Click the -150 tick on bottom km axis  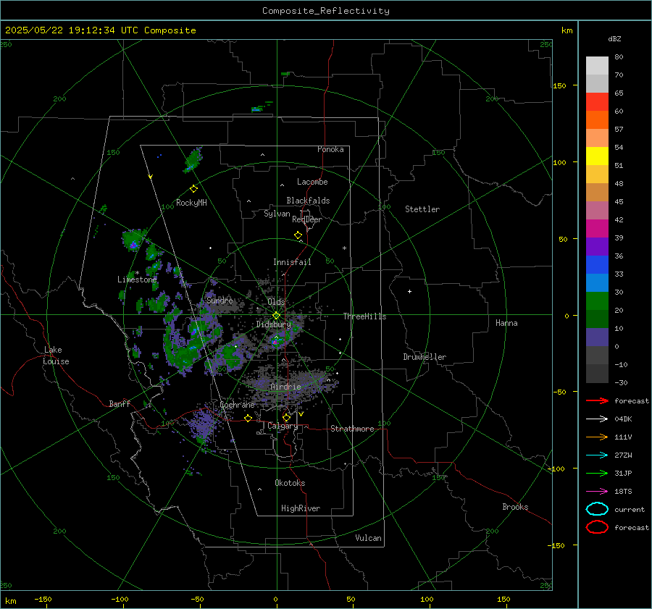point(43,599)
